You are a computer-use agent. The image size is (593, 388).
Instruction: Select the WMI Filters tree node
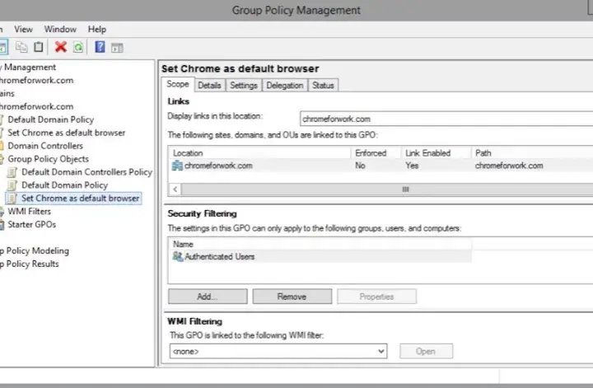pos(29,212)
